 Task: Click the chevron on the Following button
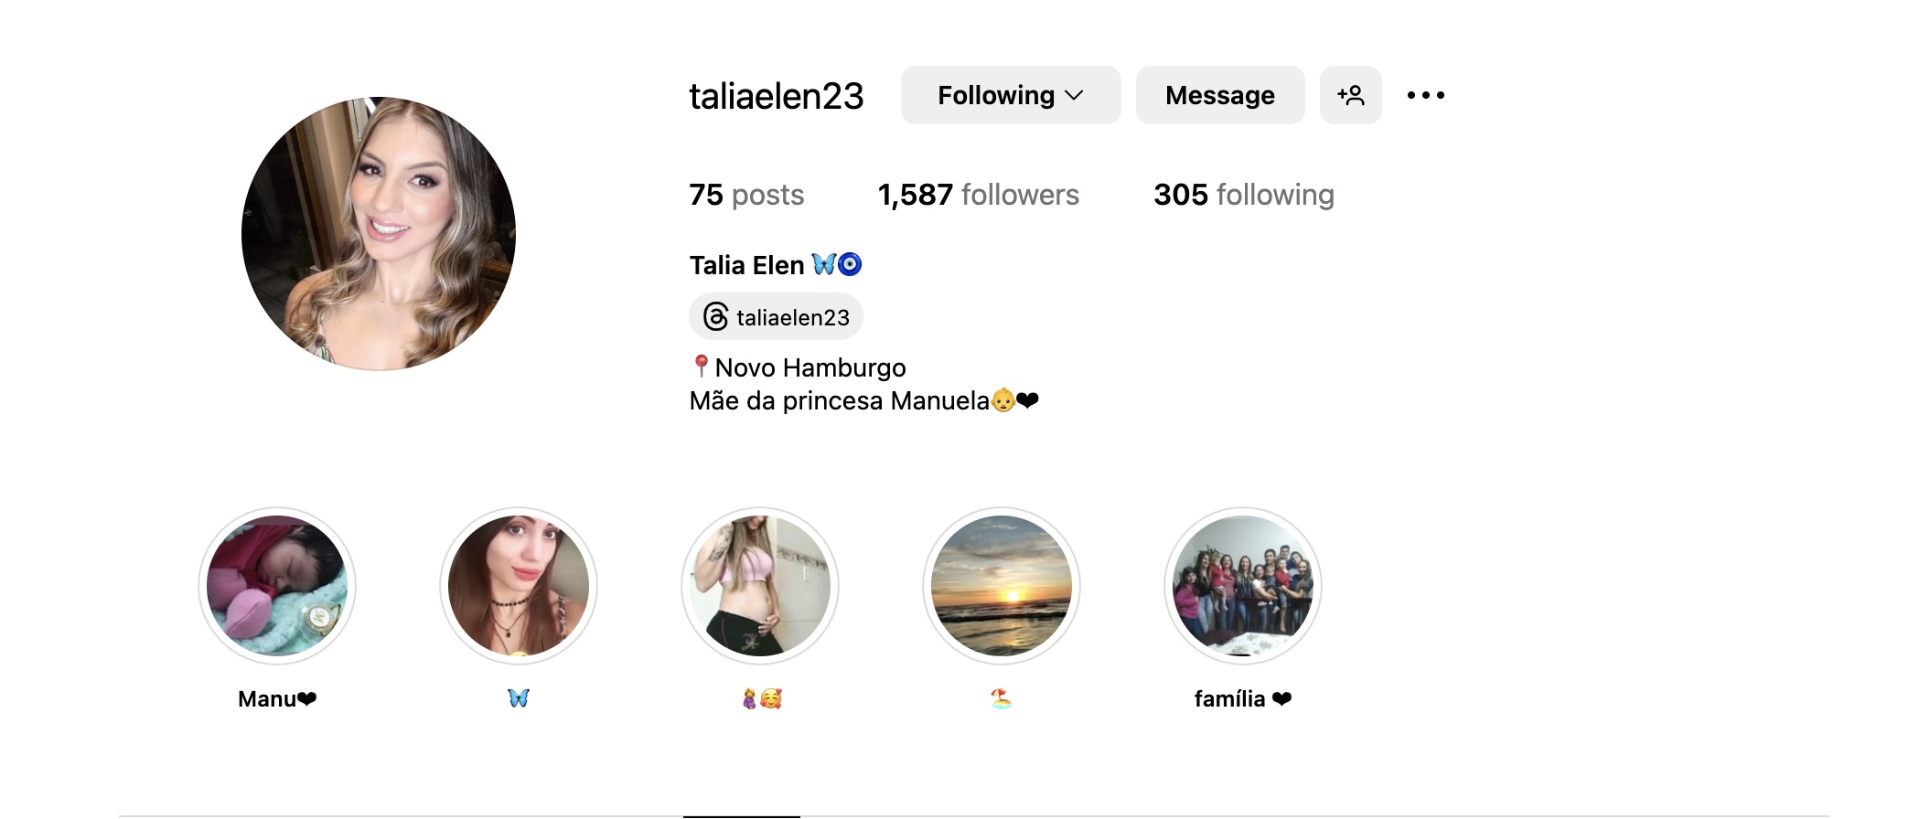tap(1075, 95)
